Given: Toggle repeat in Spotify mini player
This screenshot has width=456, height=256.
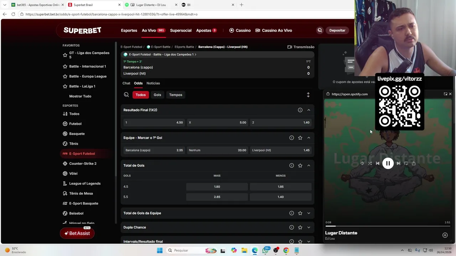Looking at the screenshot, I should coord(406,163).
